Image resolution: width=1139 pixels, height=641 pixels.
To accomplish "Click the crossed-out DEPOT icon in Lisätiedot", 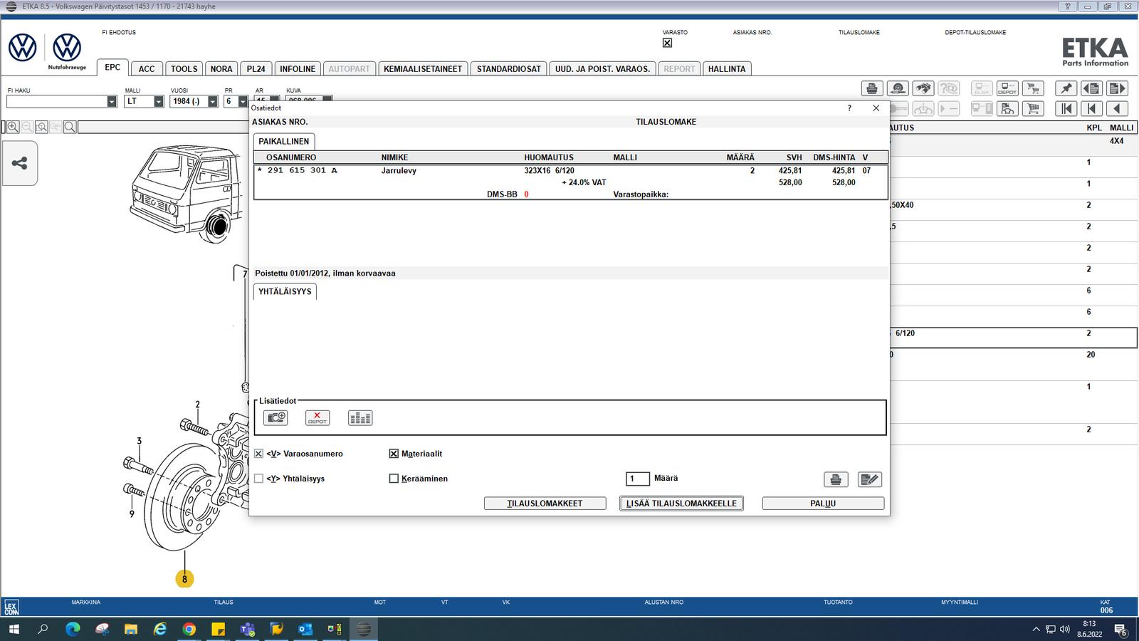I will (x=317, y=418).
